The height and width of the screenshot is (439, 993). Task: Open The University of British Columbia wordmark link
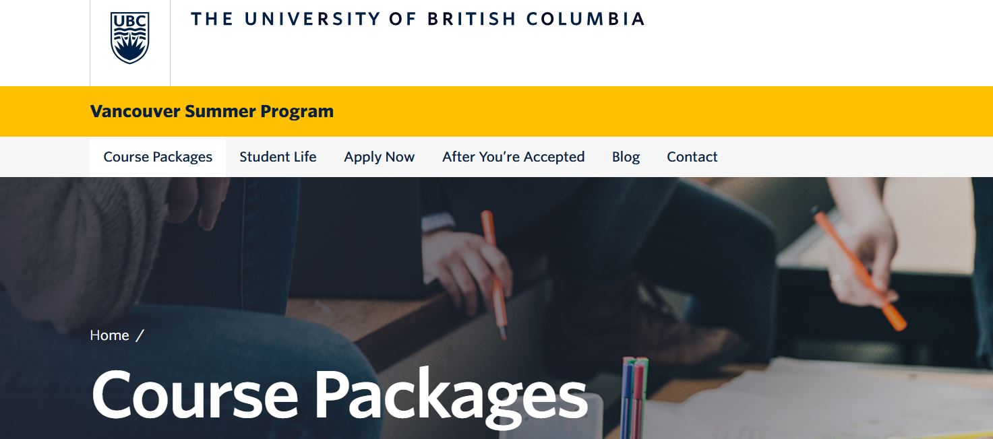pos(418,19)
